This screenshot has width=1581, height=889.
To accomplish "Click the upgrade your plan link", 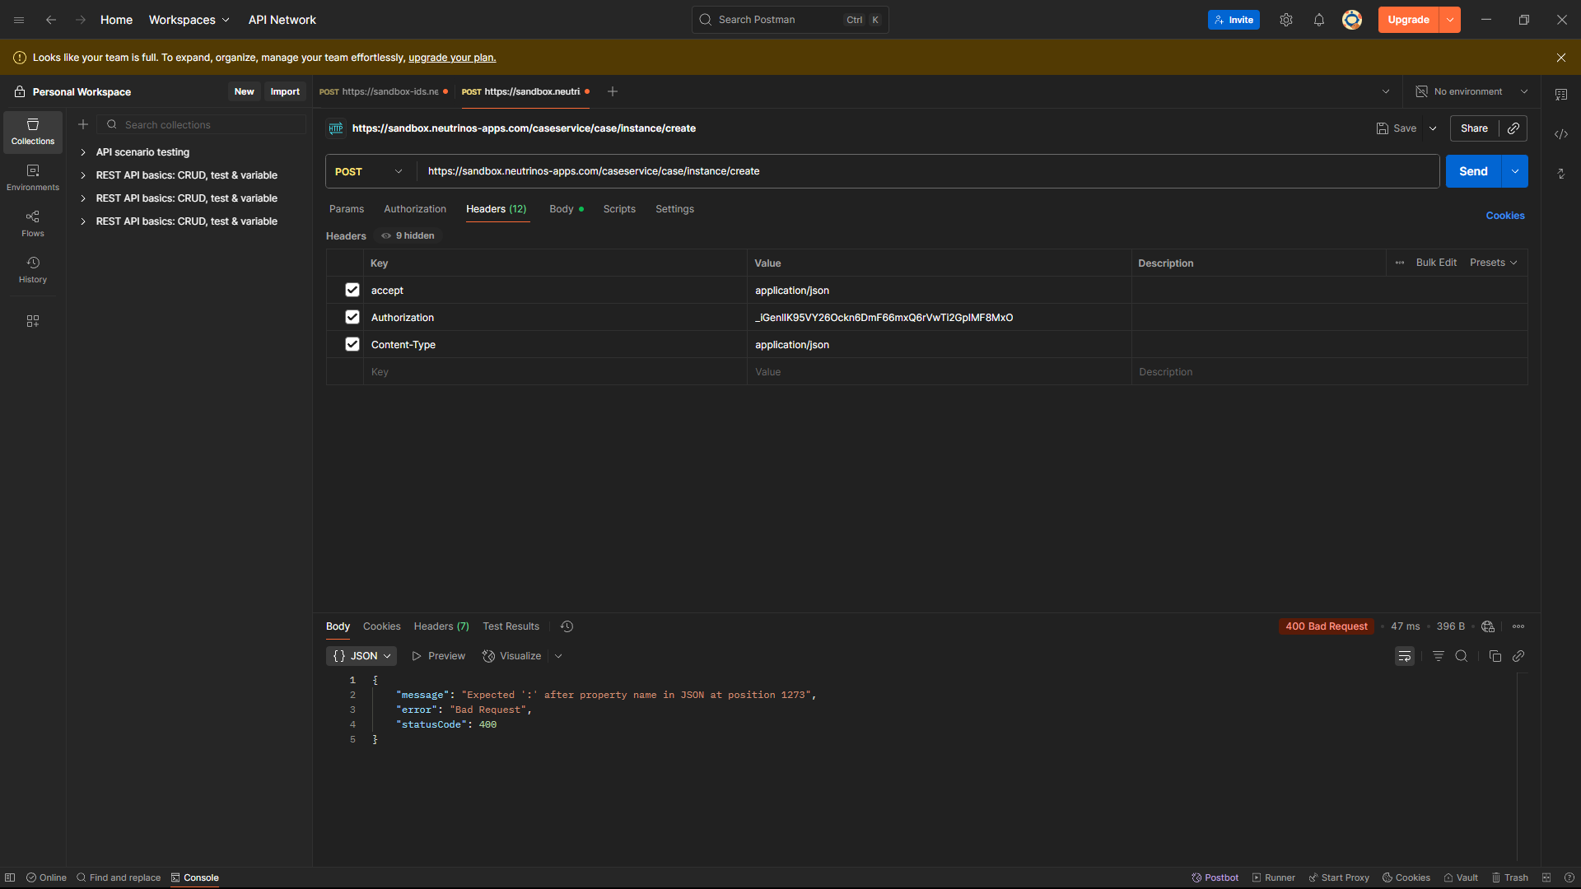I will [452, 58].
